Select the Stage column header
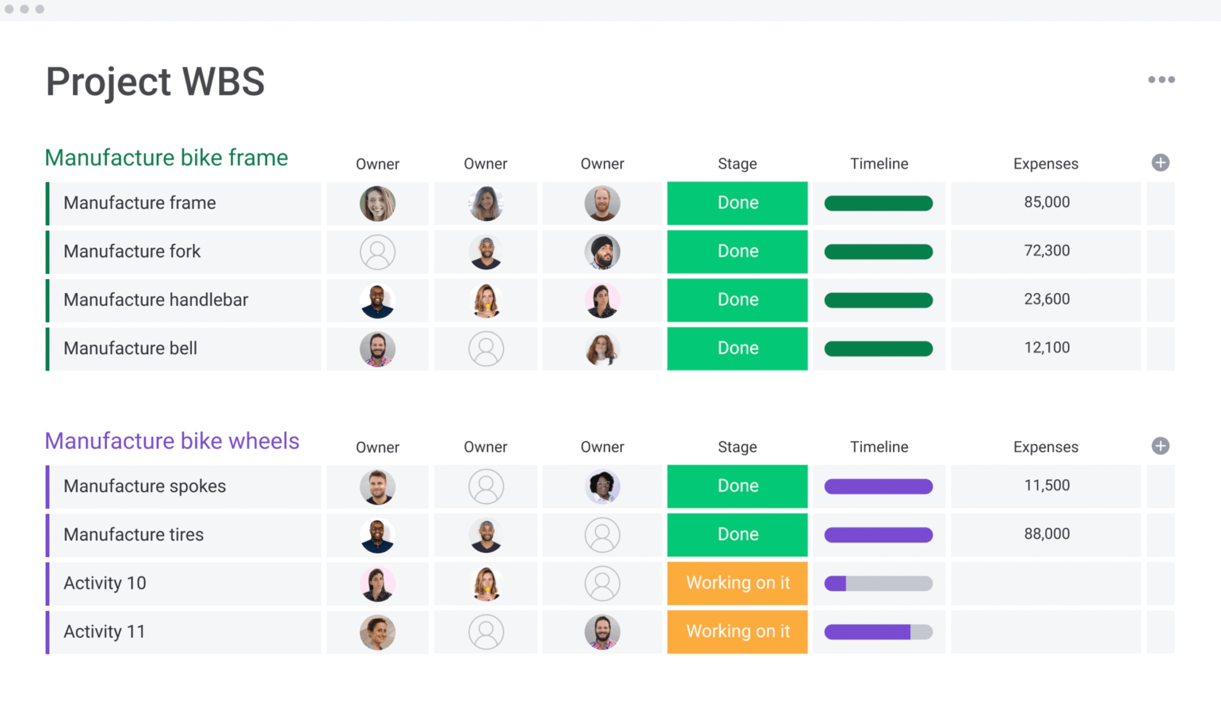The height and width of the screenshot is (701, 1221). click(736, 164)
